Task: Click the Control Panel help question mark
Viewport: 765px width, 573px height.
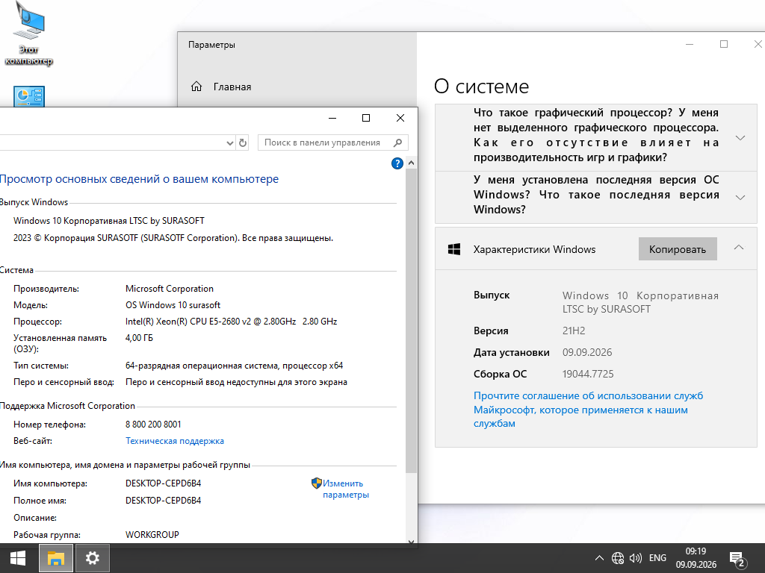Action: [397, 163]
